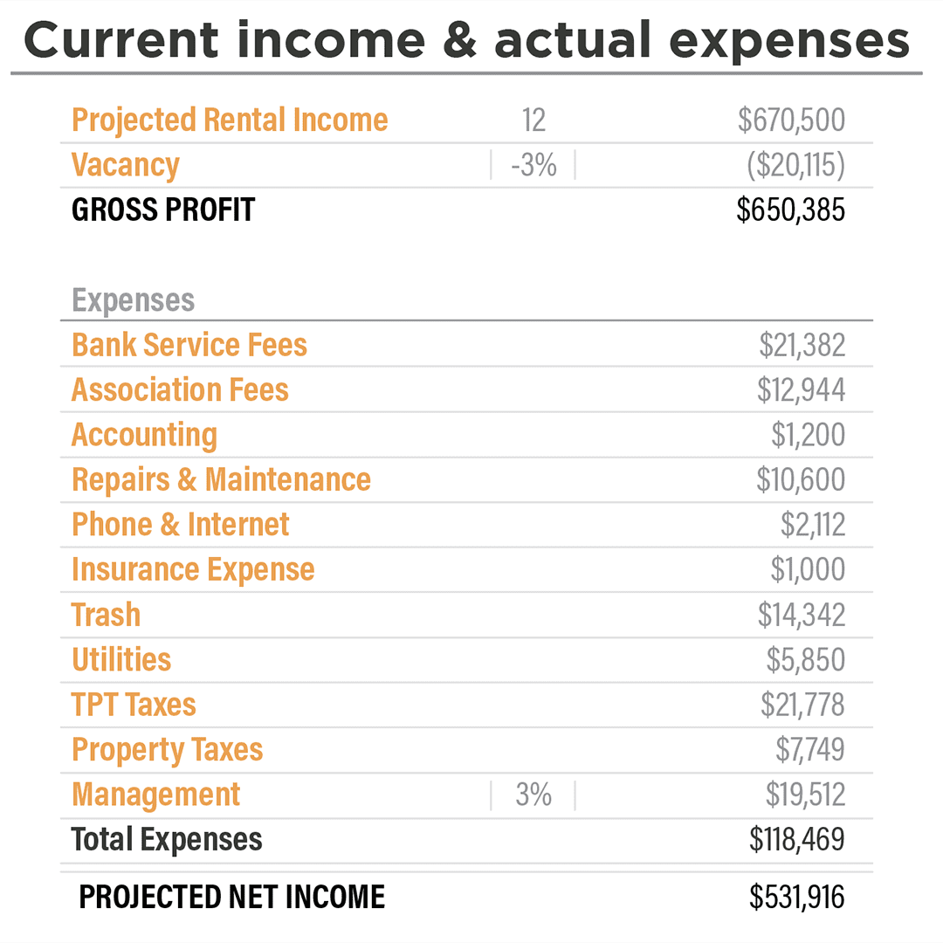The height and width of the screenshot is (943, 943).
Task: Select the Trash expense label
Action: [106, 615]
